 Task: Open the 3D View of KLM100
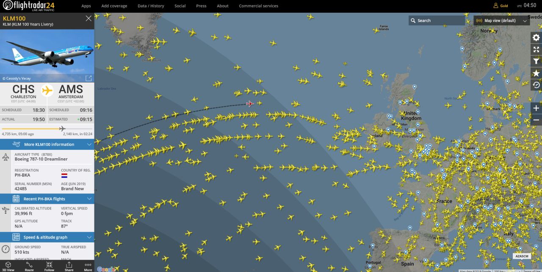click(8, 266)
